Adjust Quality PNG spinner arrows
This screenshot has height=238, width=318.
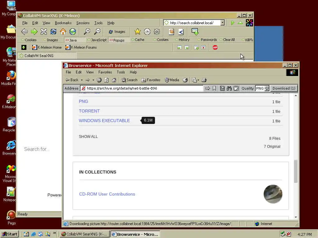pyautogui.click(x=267, y=88)
